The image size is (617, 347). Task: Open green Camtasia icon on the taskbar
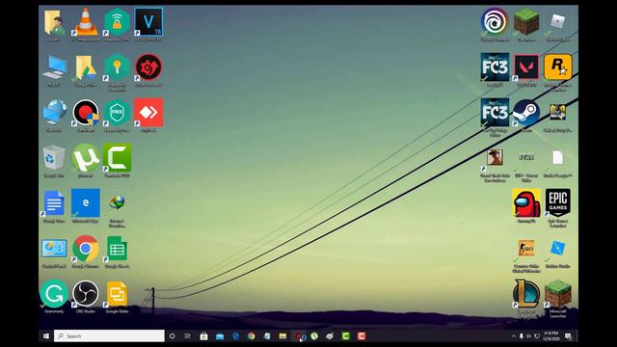pyautogui.click(x=345, y=336)
